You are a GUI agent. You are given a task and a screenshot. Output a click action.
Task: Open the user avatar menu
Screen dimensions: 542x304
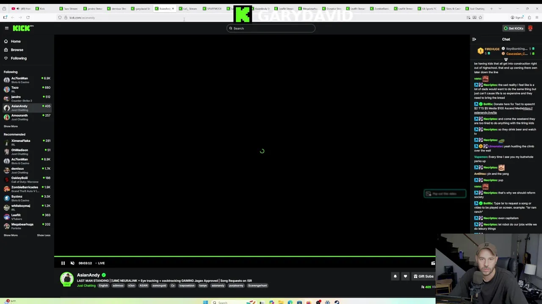530,28
